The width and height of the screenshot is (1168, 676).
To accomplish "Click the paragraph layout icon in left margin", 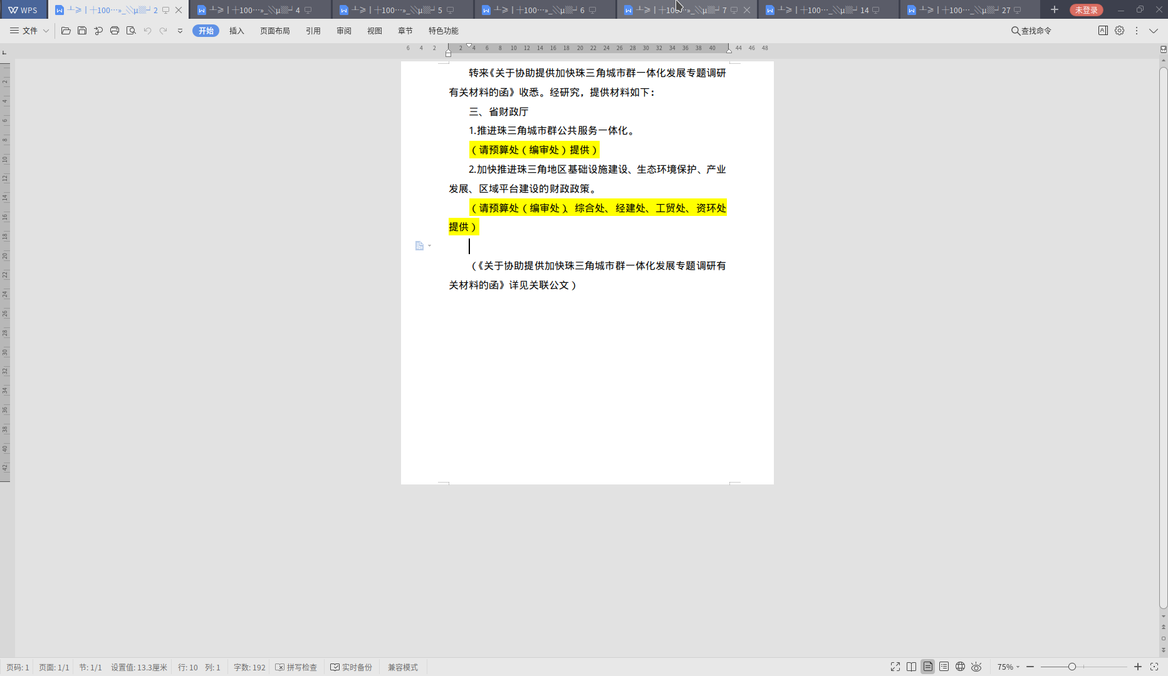I will [419, 246].
